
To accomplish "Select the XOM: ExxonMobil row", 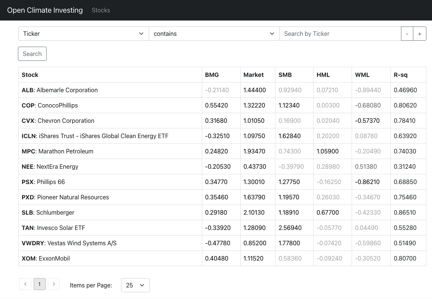I will pyautogui.click(x=222, y=259).
